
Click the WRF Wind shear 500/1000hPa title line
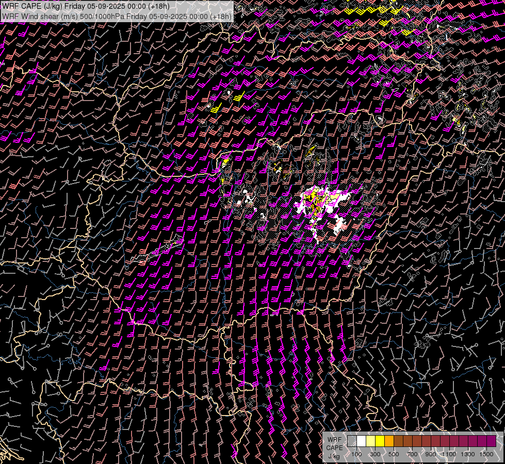click(x=117, y=16)
